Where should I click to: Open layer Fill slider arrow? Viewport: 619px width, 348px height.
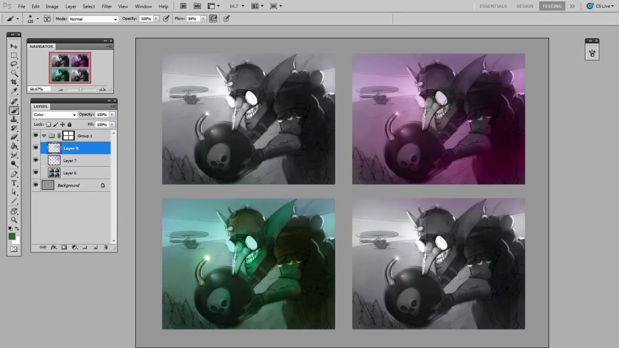coord(112,124)
